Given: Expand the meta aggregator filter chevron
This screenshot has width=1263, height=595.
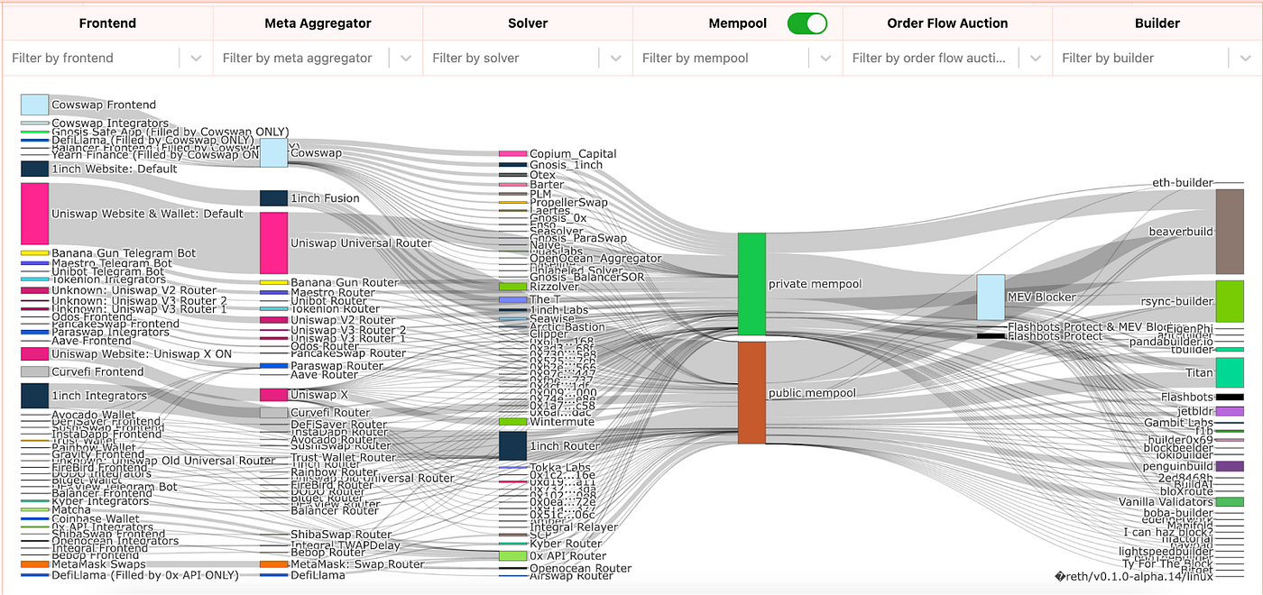Looking at the screenshot, I should [406, 59].
